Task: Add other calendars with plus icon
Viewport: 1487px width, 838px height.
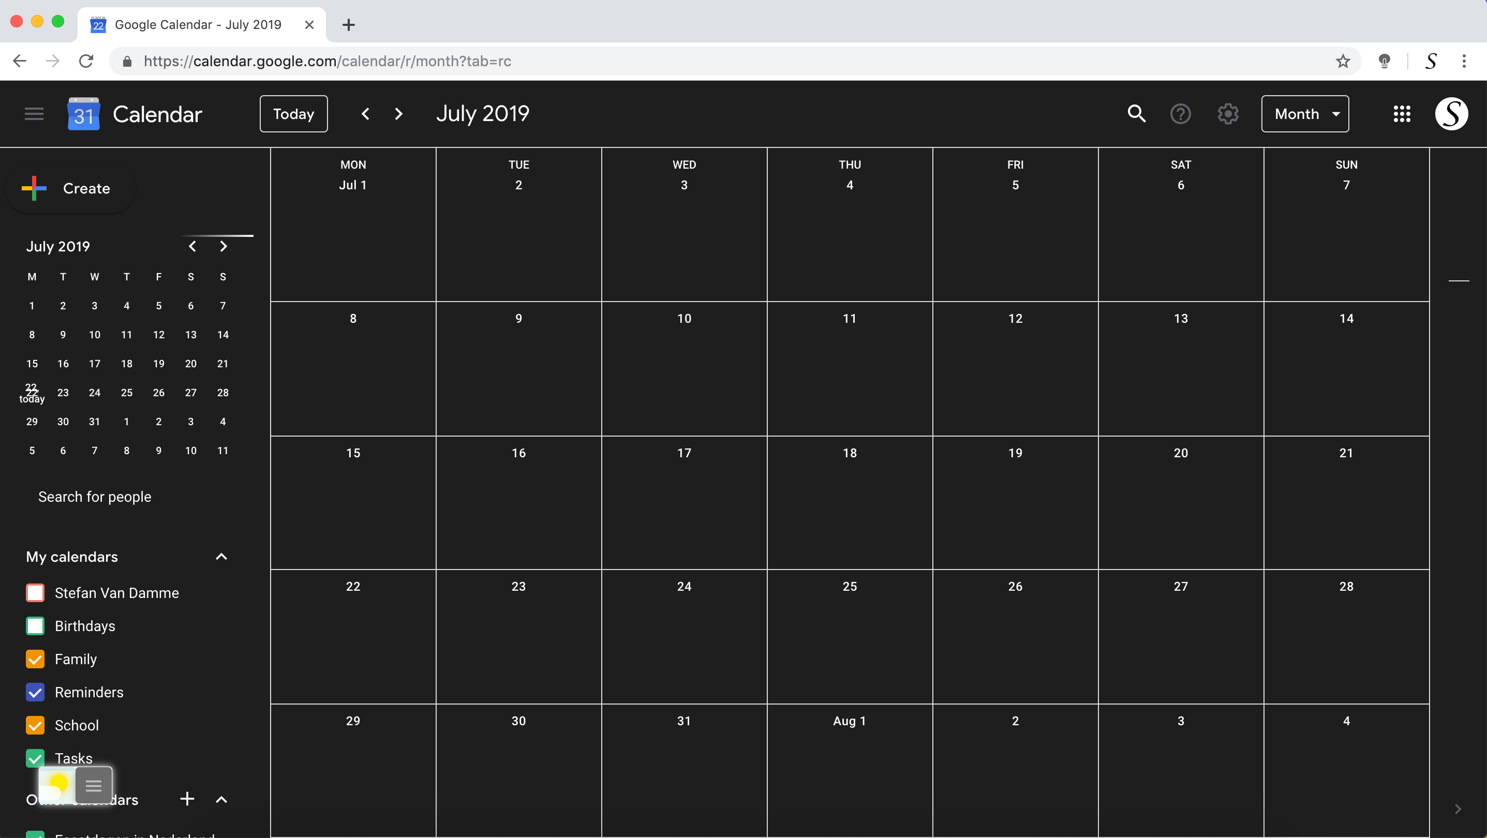Action: click(187, 799)
